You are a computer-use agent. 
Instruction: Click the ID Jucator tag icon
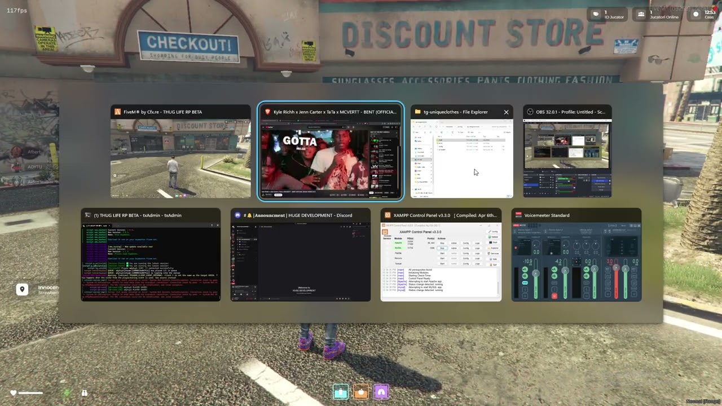coord(596,14)
